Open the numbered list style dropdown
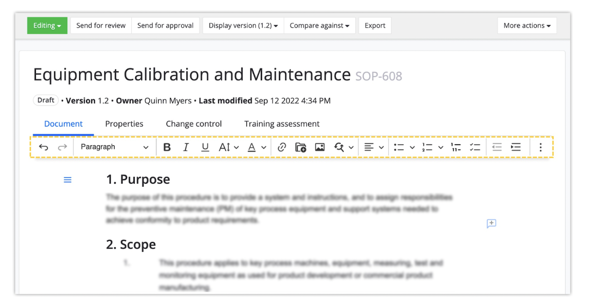589x306 pixels. coord(441,147)
